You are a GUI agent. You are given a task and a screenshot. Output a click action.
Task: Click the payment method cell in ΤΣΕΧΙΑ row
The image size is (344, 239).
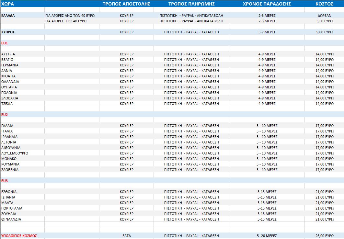coord(191,104)
